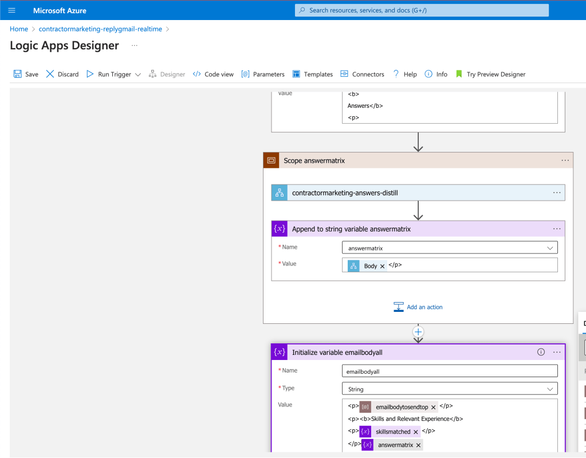Click the Scope answermatrix scope icon
The image size is (586, 458).
[272, 161]
